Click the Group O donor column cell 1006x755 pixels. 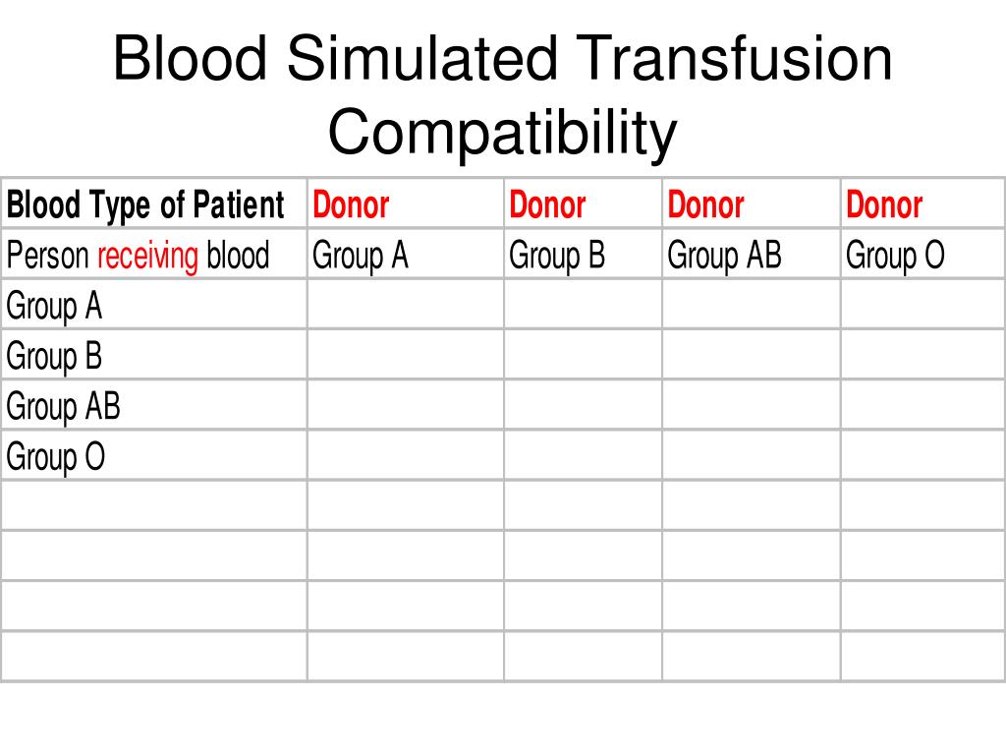pyautogui.click(x=922, y=254)
